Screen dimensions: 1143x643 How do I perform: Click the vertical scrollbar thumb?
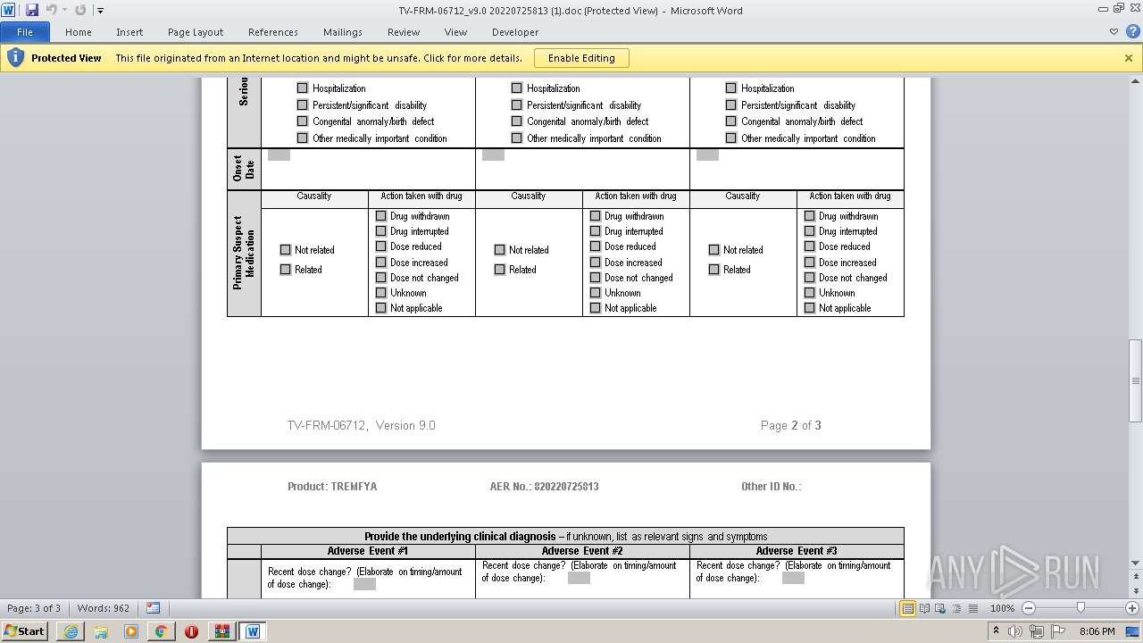tap(1136, 380)
